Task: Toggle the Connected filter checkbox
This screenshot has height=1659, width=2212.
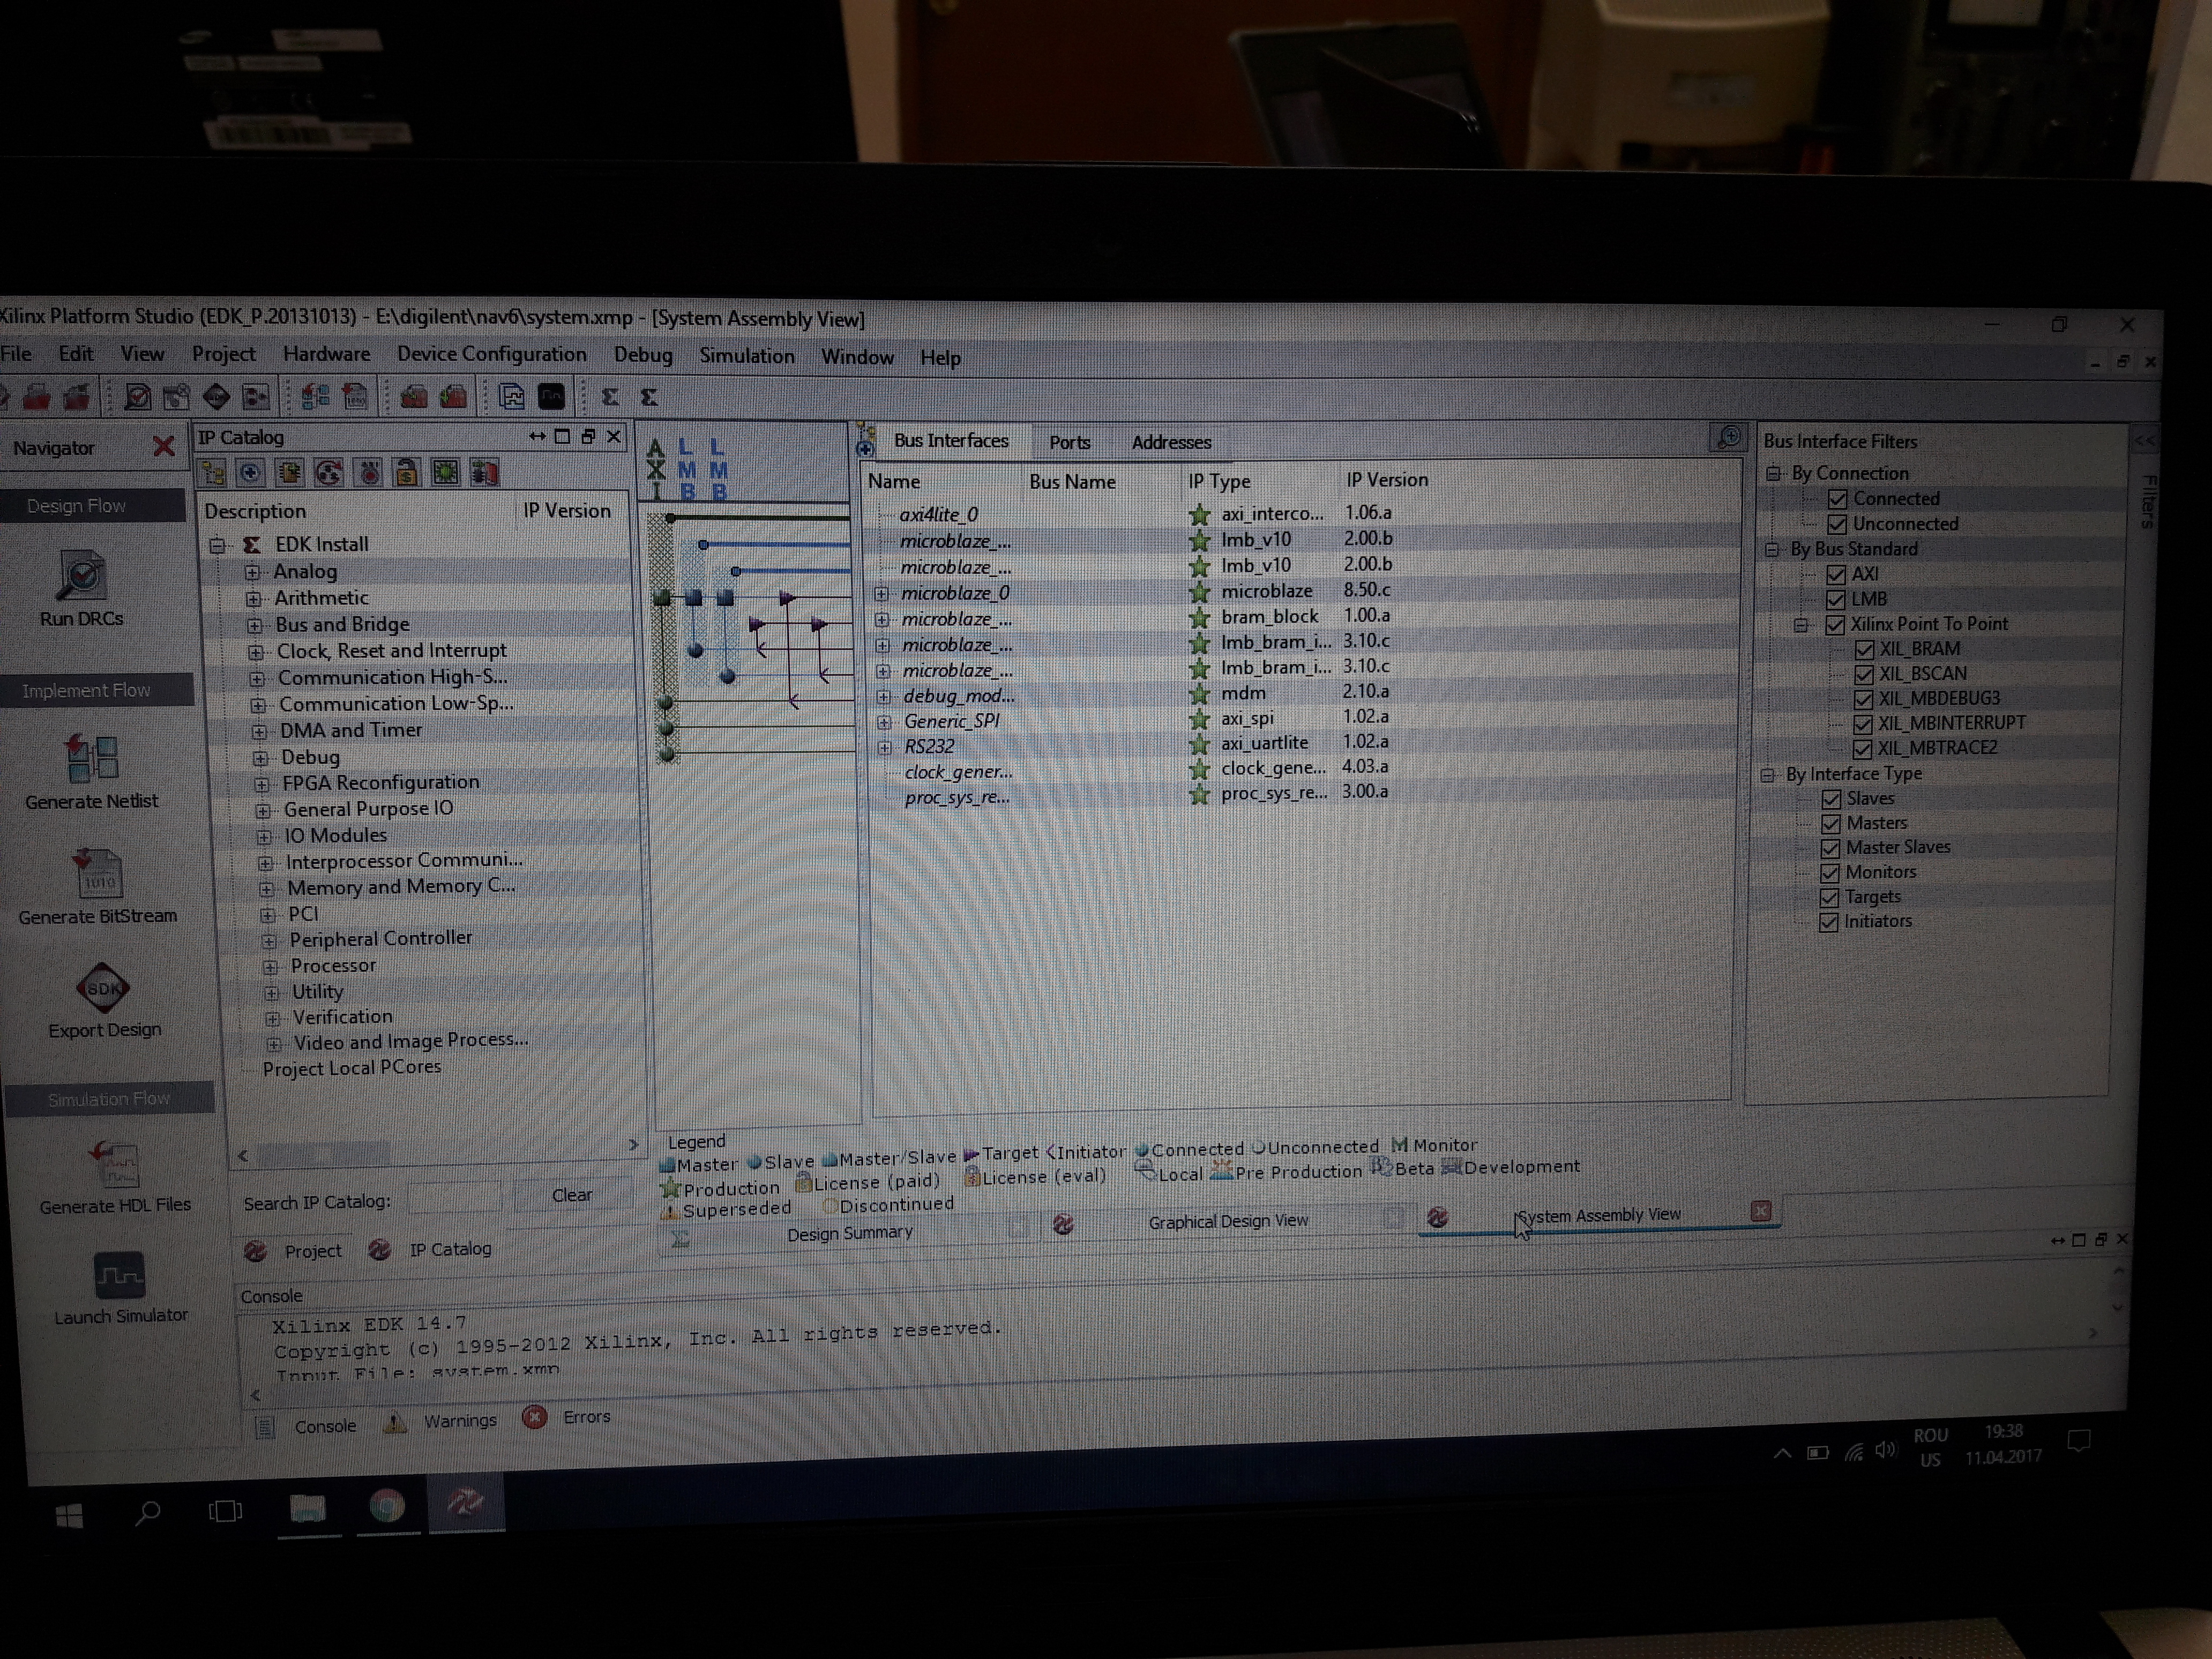Action: [1837, 499]
